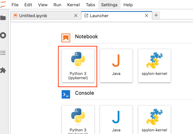
Task: Create a spylon-kernel notebook
Action: pos(154,66)
